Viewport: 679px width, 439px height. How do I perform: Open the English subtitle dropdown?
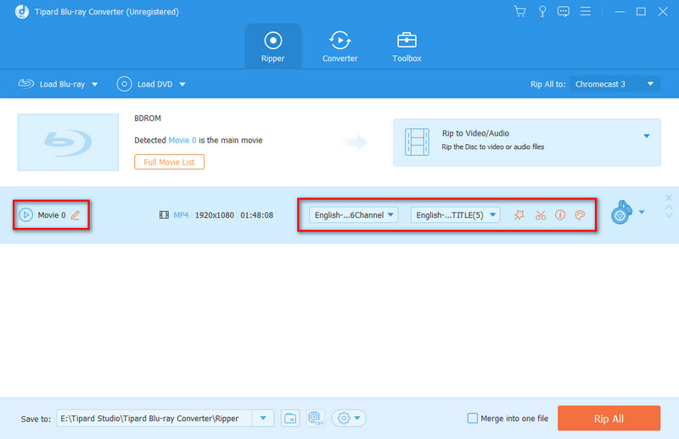455,215
